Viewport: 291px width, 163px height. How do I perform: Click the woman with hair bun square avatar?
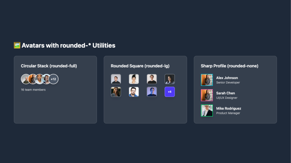click(134, 79)
